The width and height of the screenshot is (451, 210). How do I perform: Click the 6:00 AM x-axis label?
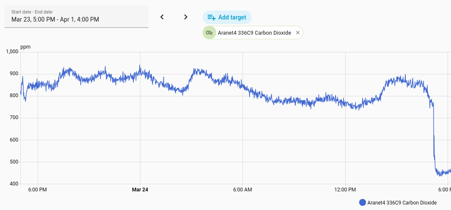[x=243, y=190]
